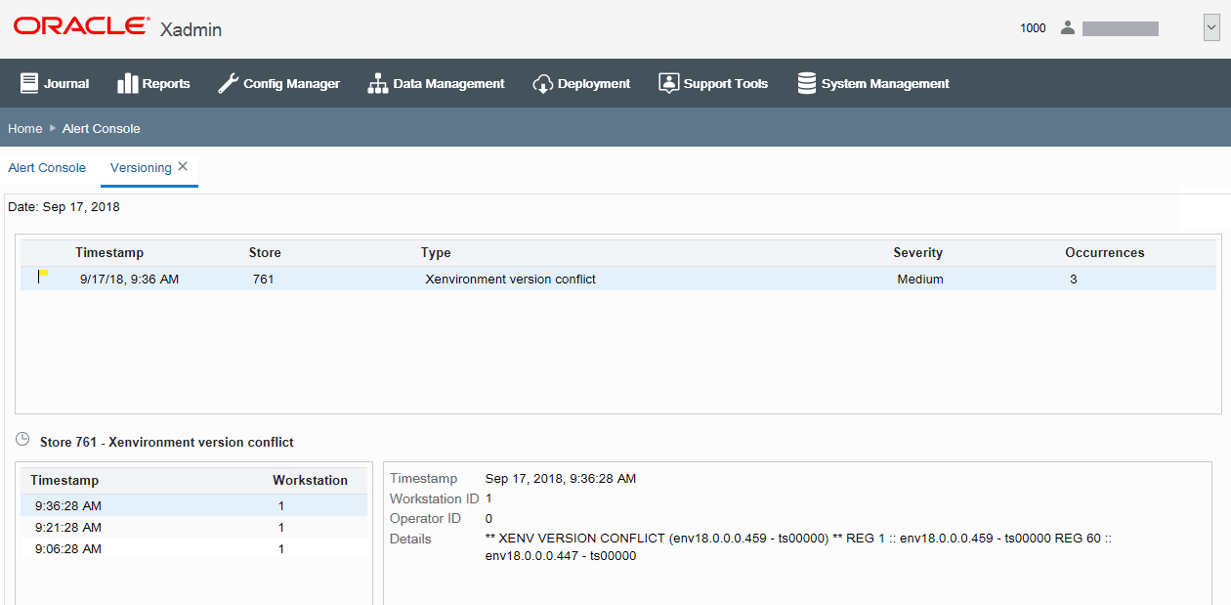Open the dropdown at the top right corner

[x=1211, y=27]
